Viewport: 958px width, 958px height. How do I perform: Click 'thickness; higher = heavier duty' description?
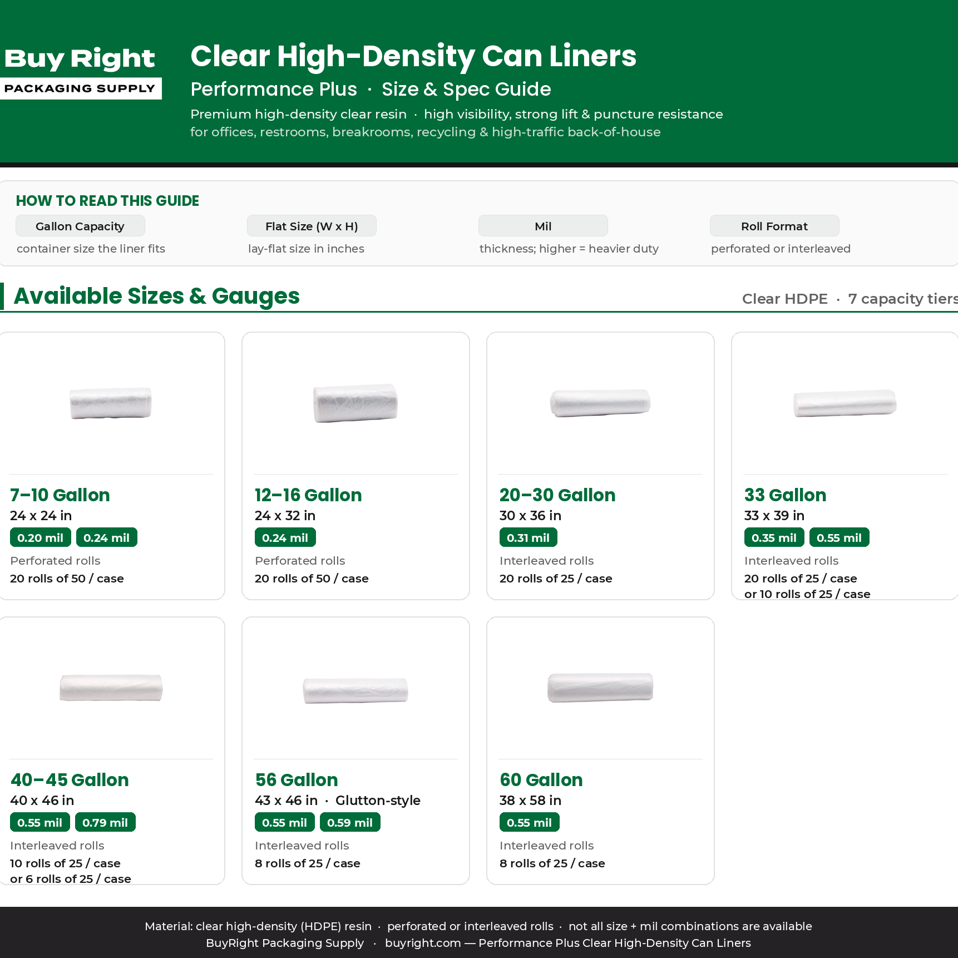[569, 249]
